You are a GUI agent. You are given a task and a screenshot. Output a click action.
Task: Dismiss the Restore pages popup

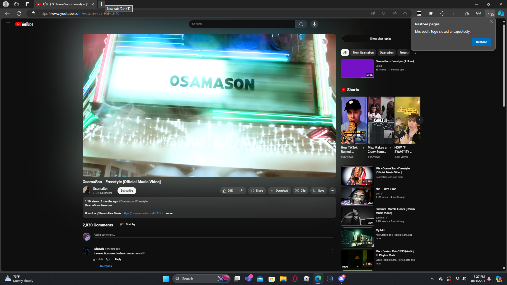click(491, 21)
